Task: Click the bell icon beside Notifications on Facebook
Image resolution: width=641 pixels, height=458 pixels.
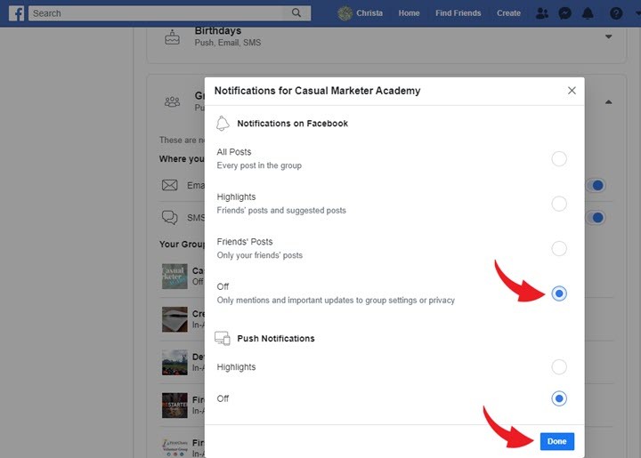Action: coord(223,124)
